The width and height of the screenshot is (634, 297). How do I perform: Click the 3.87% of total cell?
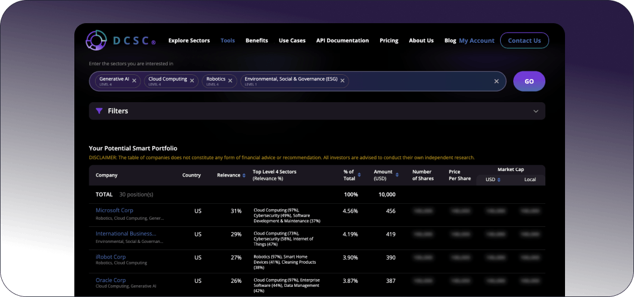tap(350, 281)
